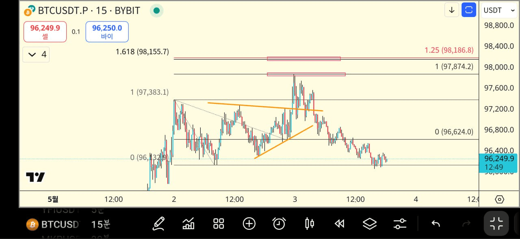Click the TradingView logo on the chart
Viewport: 520px width, 239px height.
point(35,177)
